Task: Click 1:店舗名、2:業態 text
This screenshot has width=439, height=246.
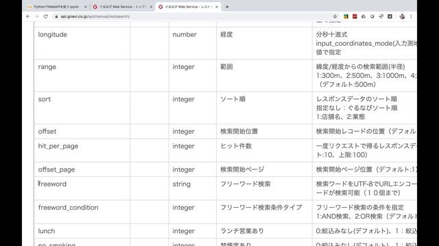Action: [341, 117]
